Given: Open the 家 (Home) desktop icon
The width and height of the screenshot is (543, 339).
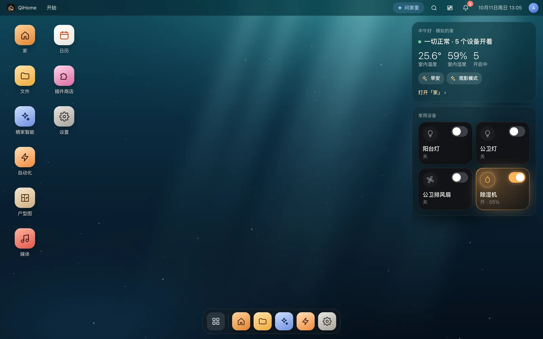Looking at the screenshot, I should (x=25, y=35).
